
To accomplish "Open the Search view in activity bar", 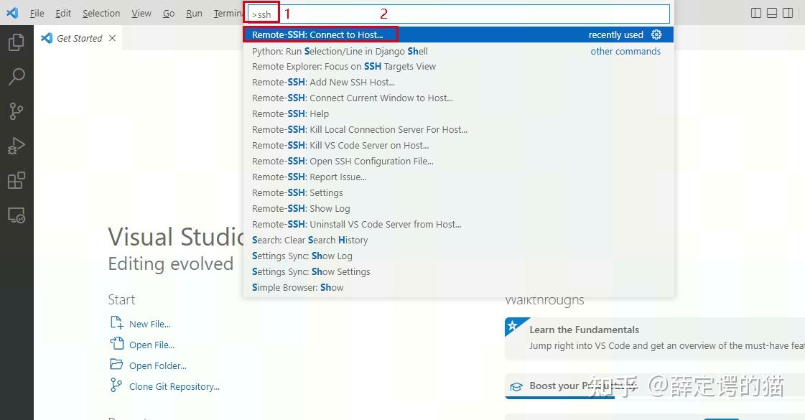I will coord(17,77).
